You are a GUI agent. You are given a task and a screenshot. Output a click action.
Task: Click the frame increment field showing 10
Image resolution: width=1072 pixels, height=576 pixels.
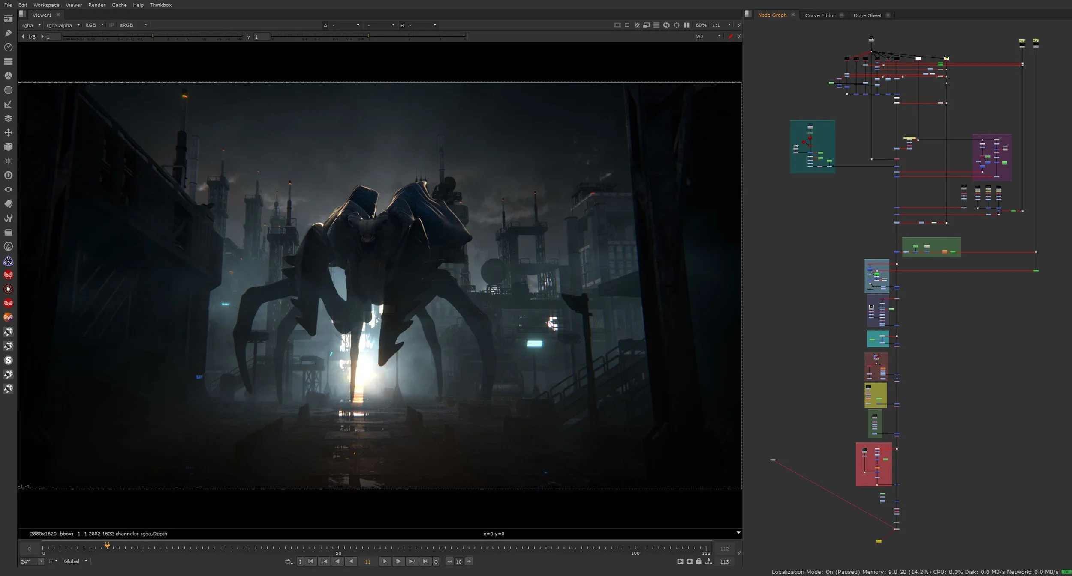(458, 561)
